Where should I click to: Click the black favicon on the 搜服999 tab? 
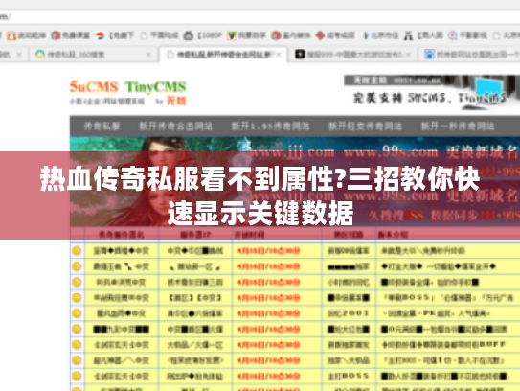[x=300, y=54]
